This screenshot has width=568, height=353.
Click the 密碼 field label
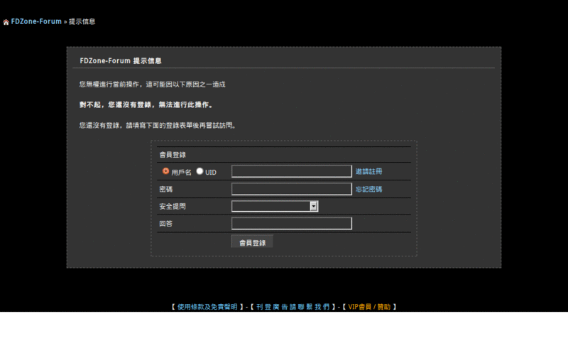click(x=166, y=189)
